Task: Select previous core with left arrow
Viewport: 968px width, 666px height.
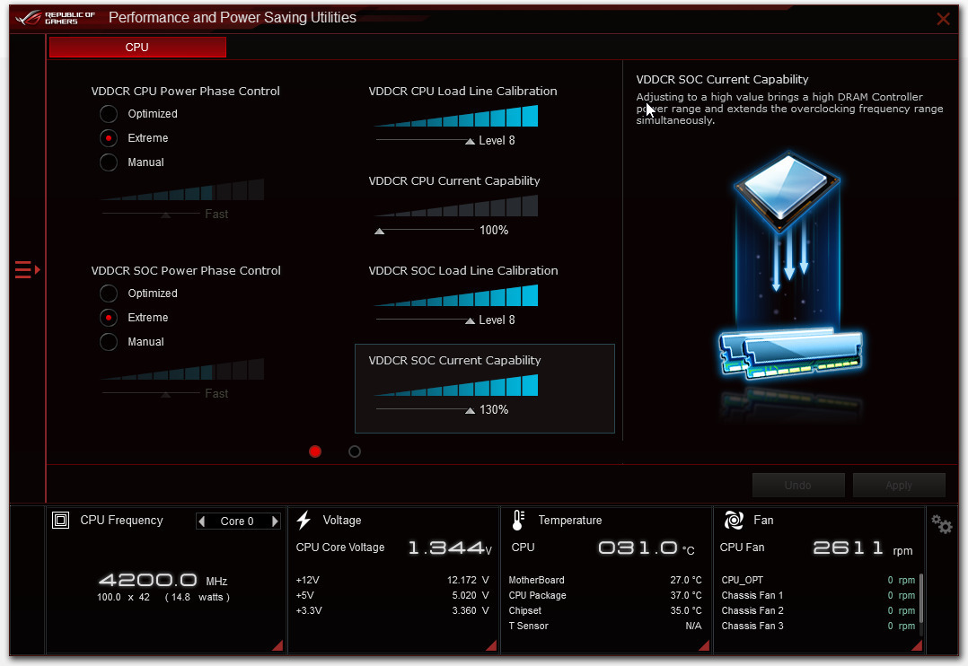Action: click(201, 521)
